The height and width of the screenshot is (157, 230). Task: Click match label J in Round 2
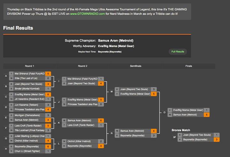pos(59,102)
